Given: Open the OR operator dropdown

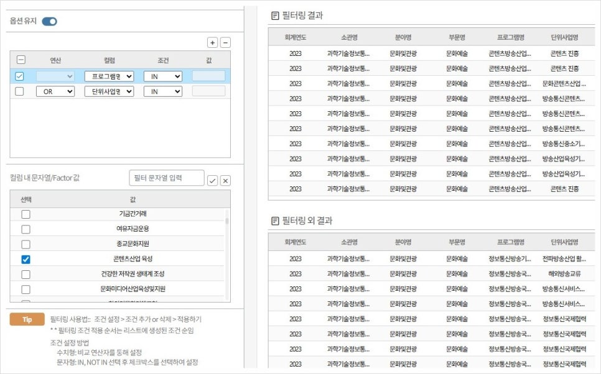Looking at the screenshot, I should coord(55,91).
